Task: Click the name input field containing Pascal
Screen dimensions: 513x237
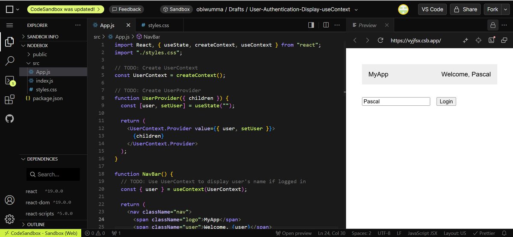Action: (396, 101)
